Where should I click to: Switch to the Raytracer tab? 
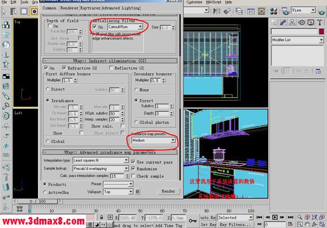pyautogui.click(x=91, y=8)
